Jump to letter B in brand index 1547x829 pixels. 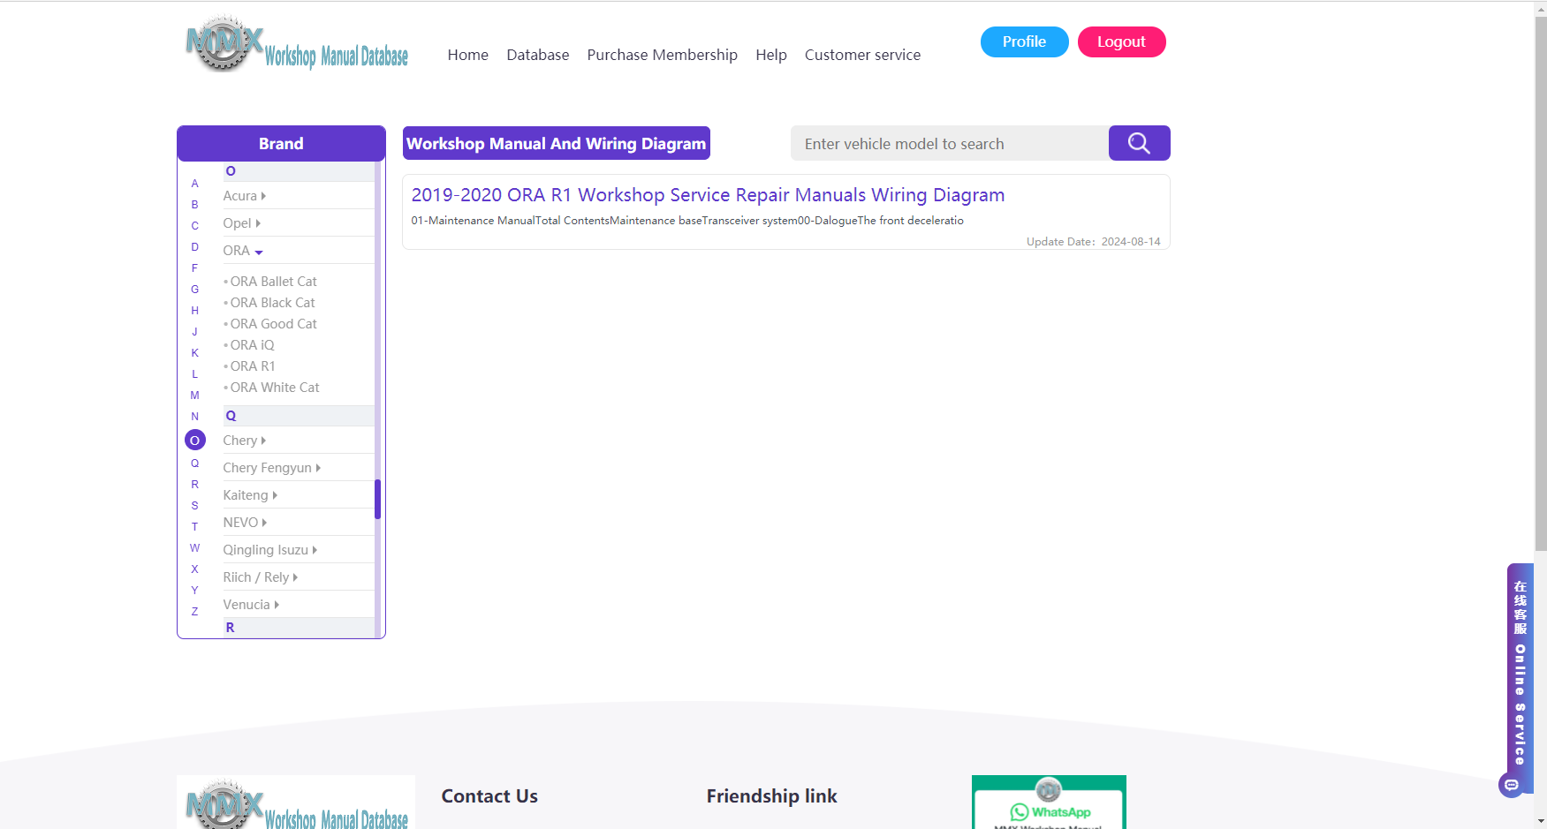tap(195, 205)
